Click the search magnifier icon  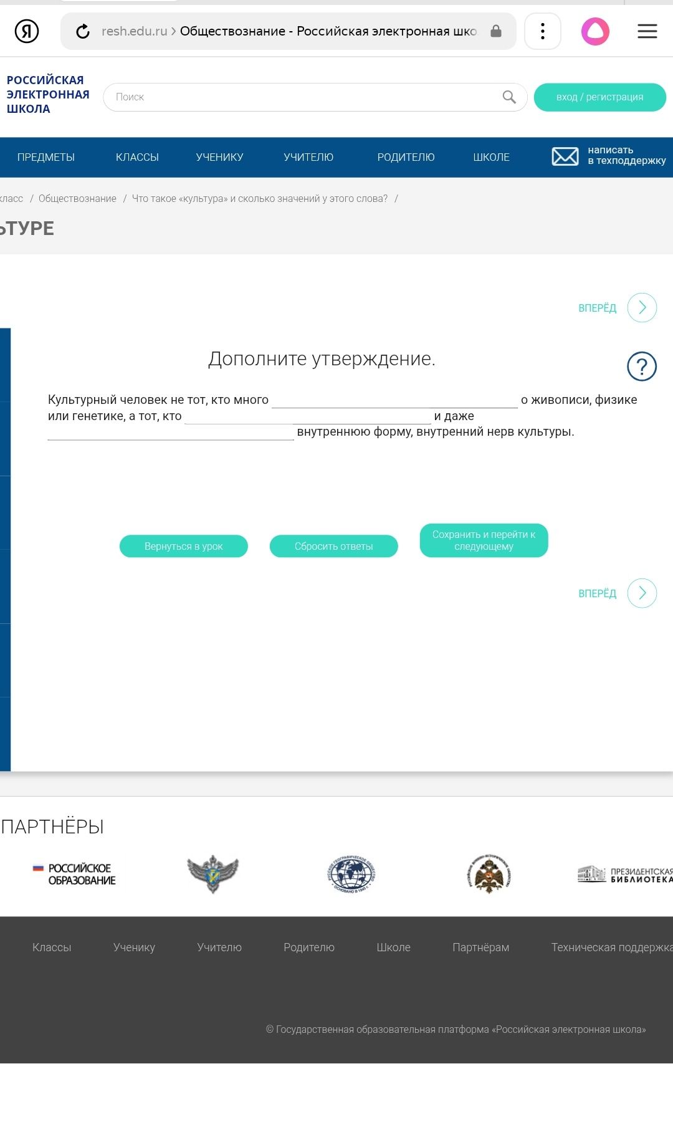point(509,97)
